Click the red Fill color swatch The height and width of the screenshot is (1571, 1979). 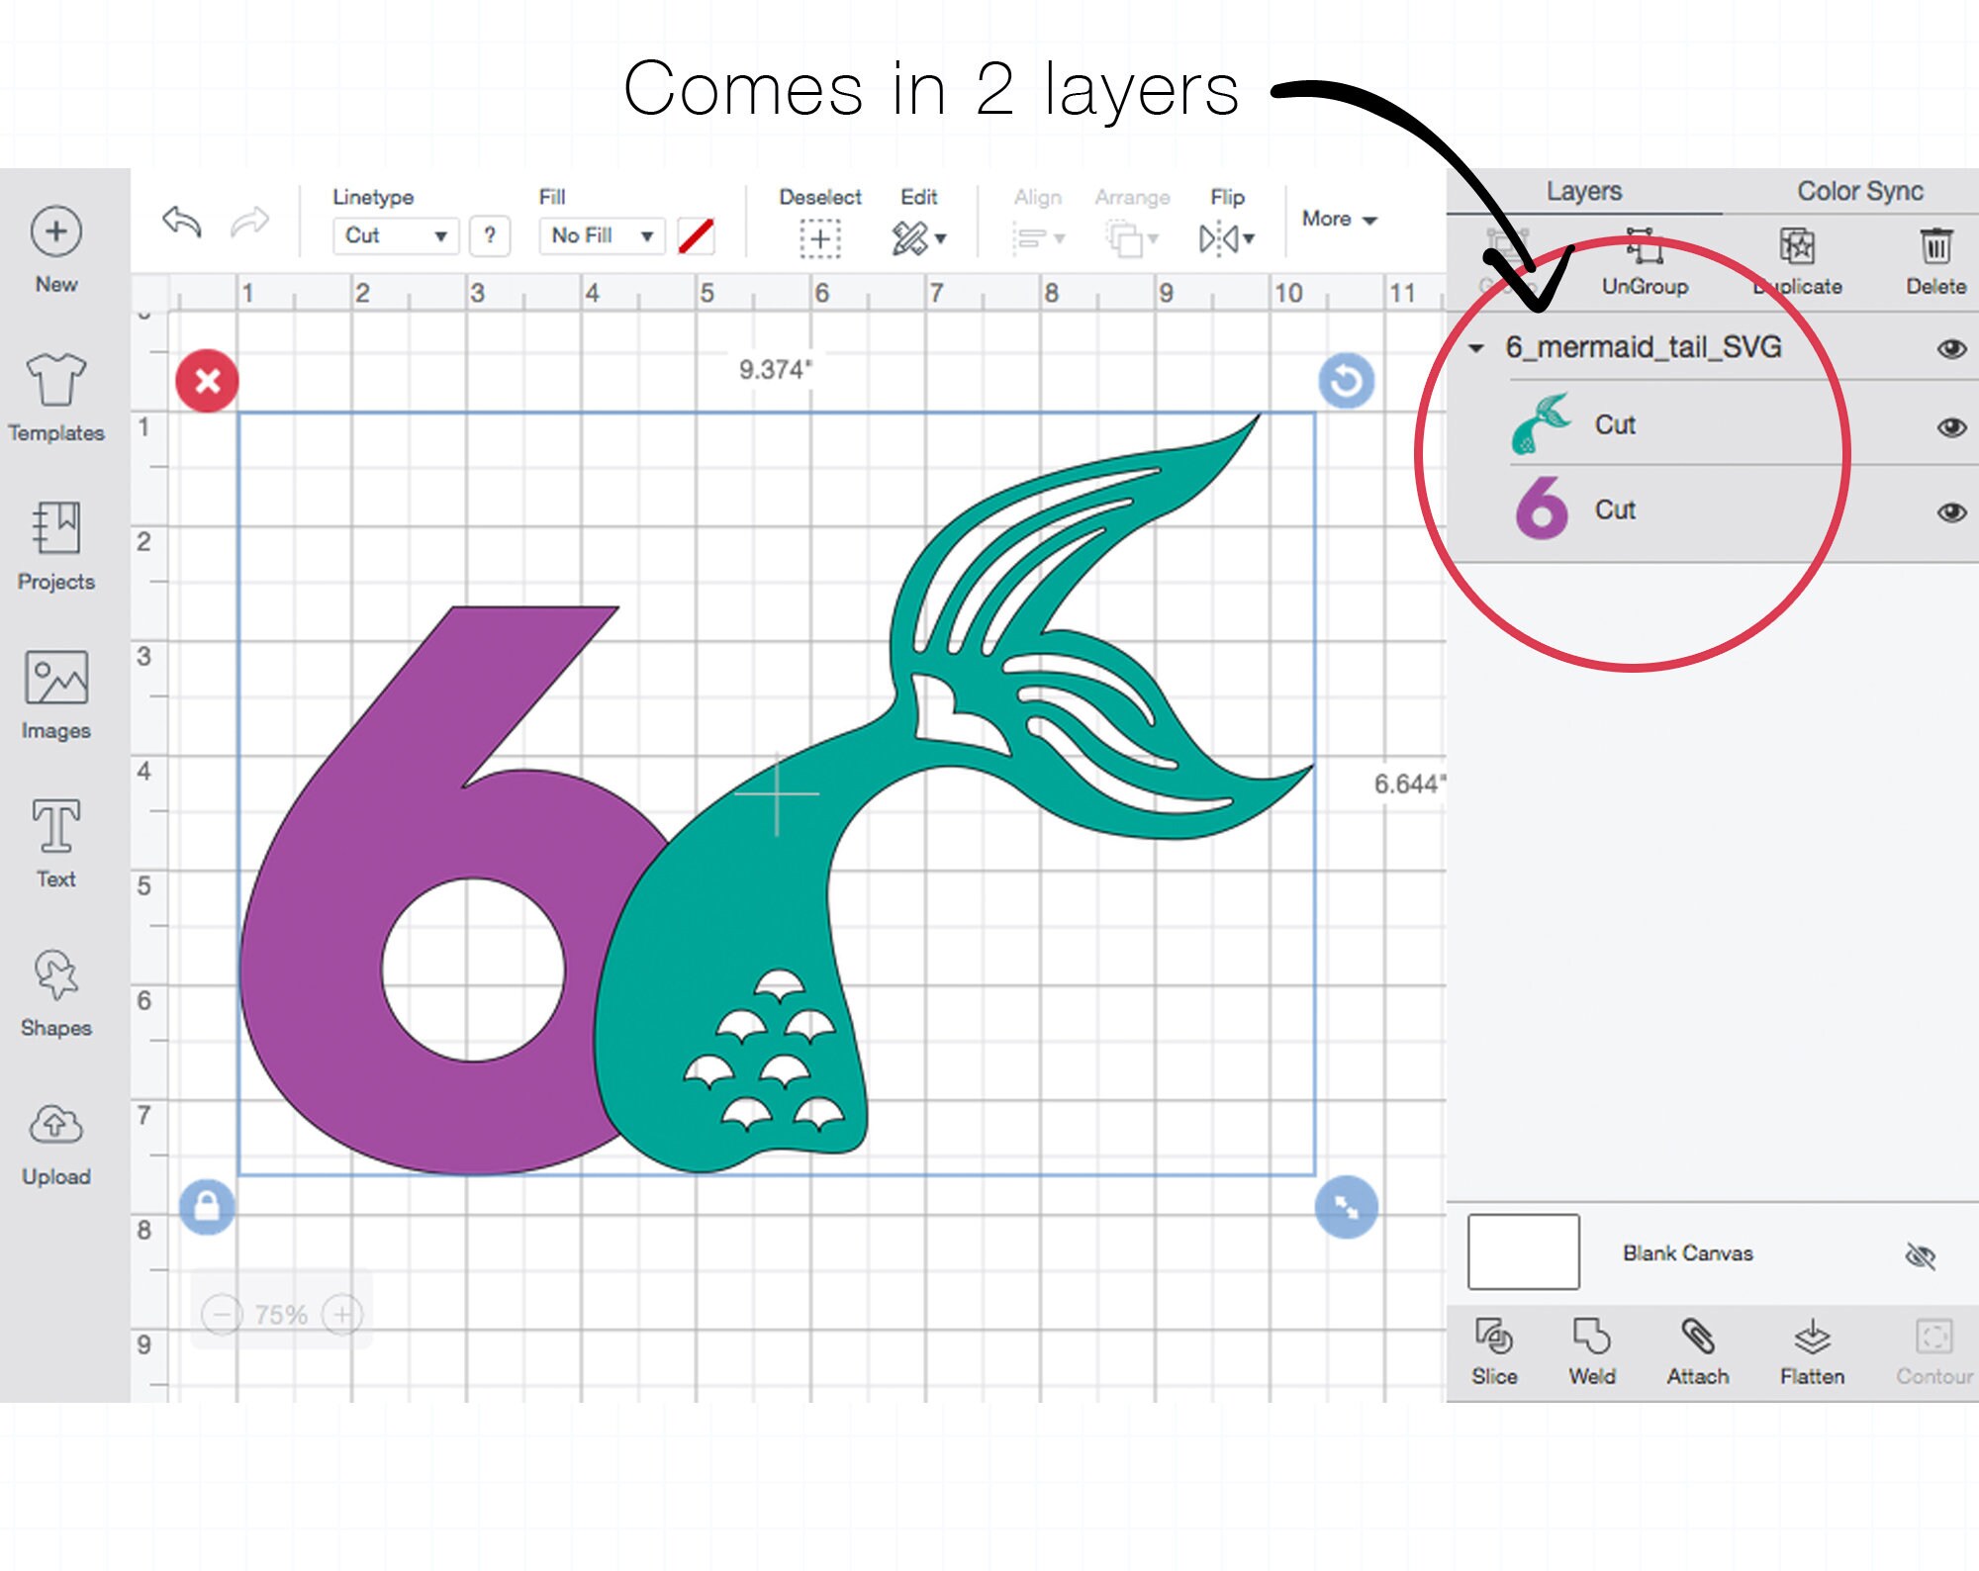(x=698, y=235)
